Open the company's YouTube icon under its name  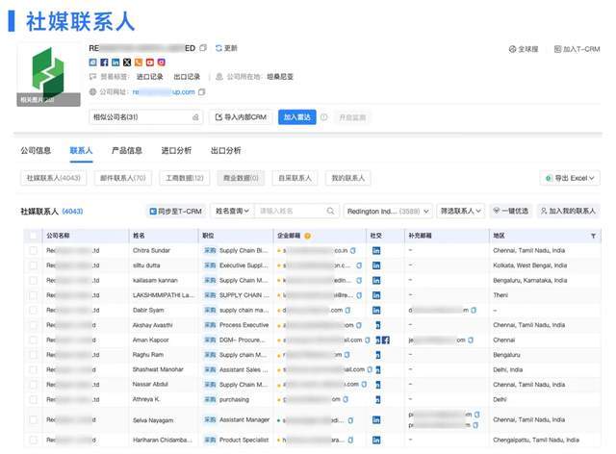pos(150,63)
